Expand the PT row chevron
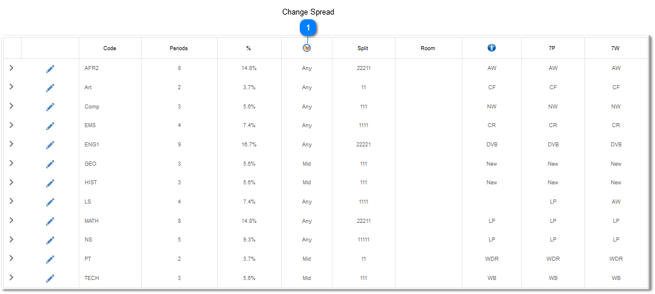 tap(11, 258)
